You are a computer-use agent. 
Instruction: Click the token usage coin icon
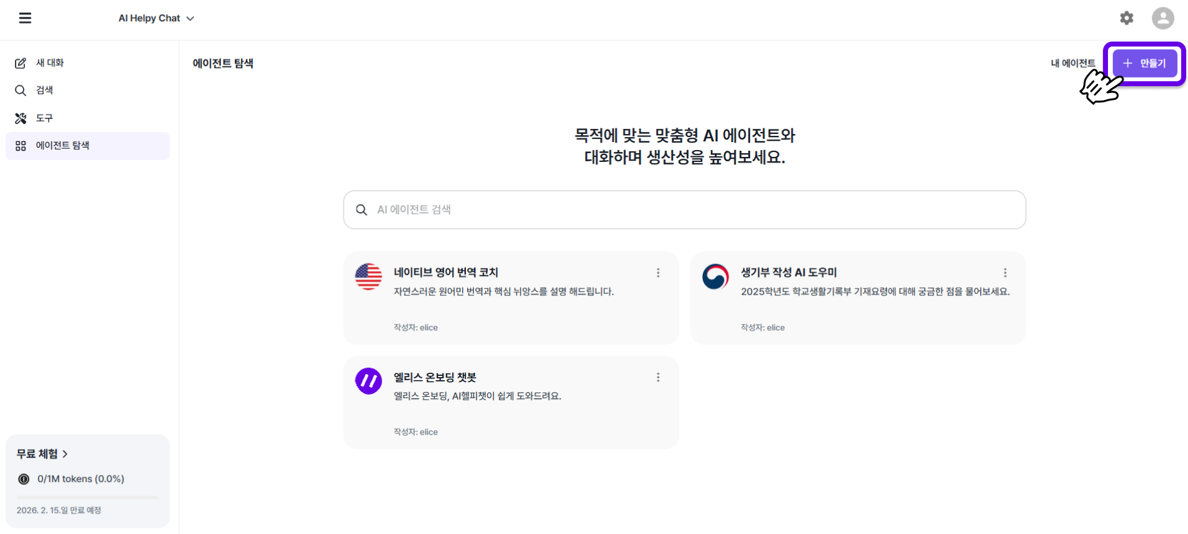24,479
